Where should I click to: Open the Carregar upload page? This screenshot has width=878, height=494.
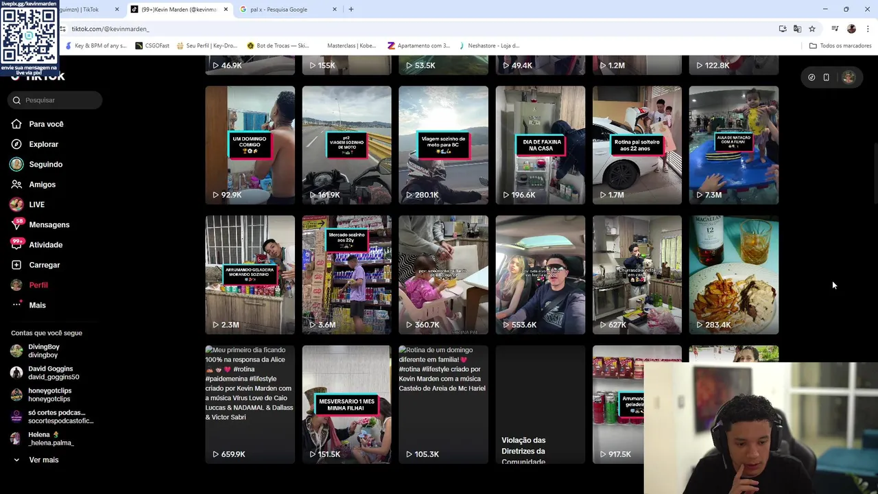36,265
